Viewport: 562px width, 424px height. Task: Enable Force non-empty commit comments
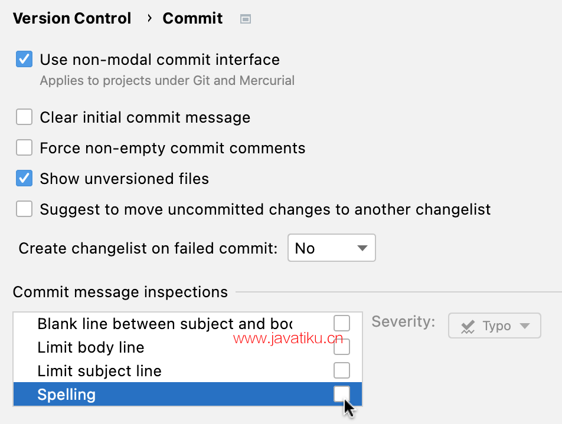(x=24, y=147)
